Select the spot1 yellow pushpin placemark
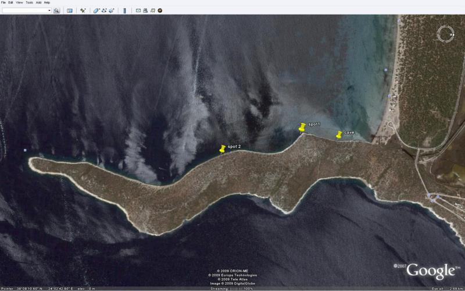This screenshot has width=465, height=291. (x=302, y=127)
